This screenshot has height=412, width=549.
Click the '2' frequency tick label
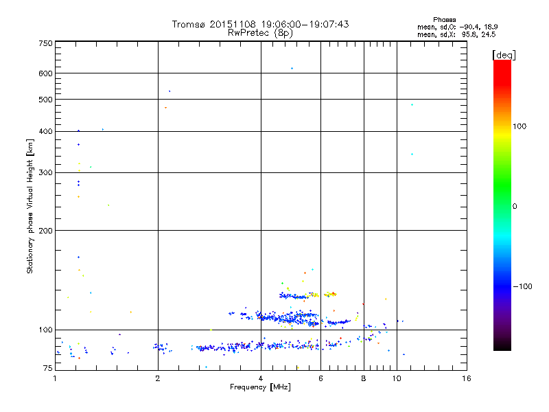coord(158,378)
